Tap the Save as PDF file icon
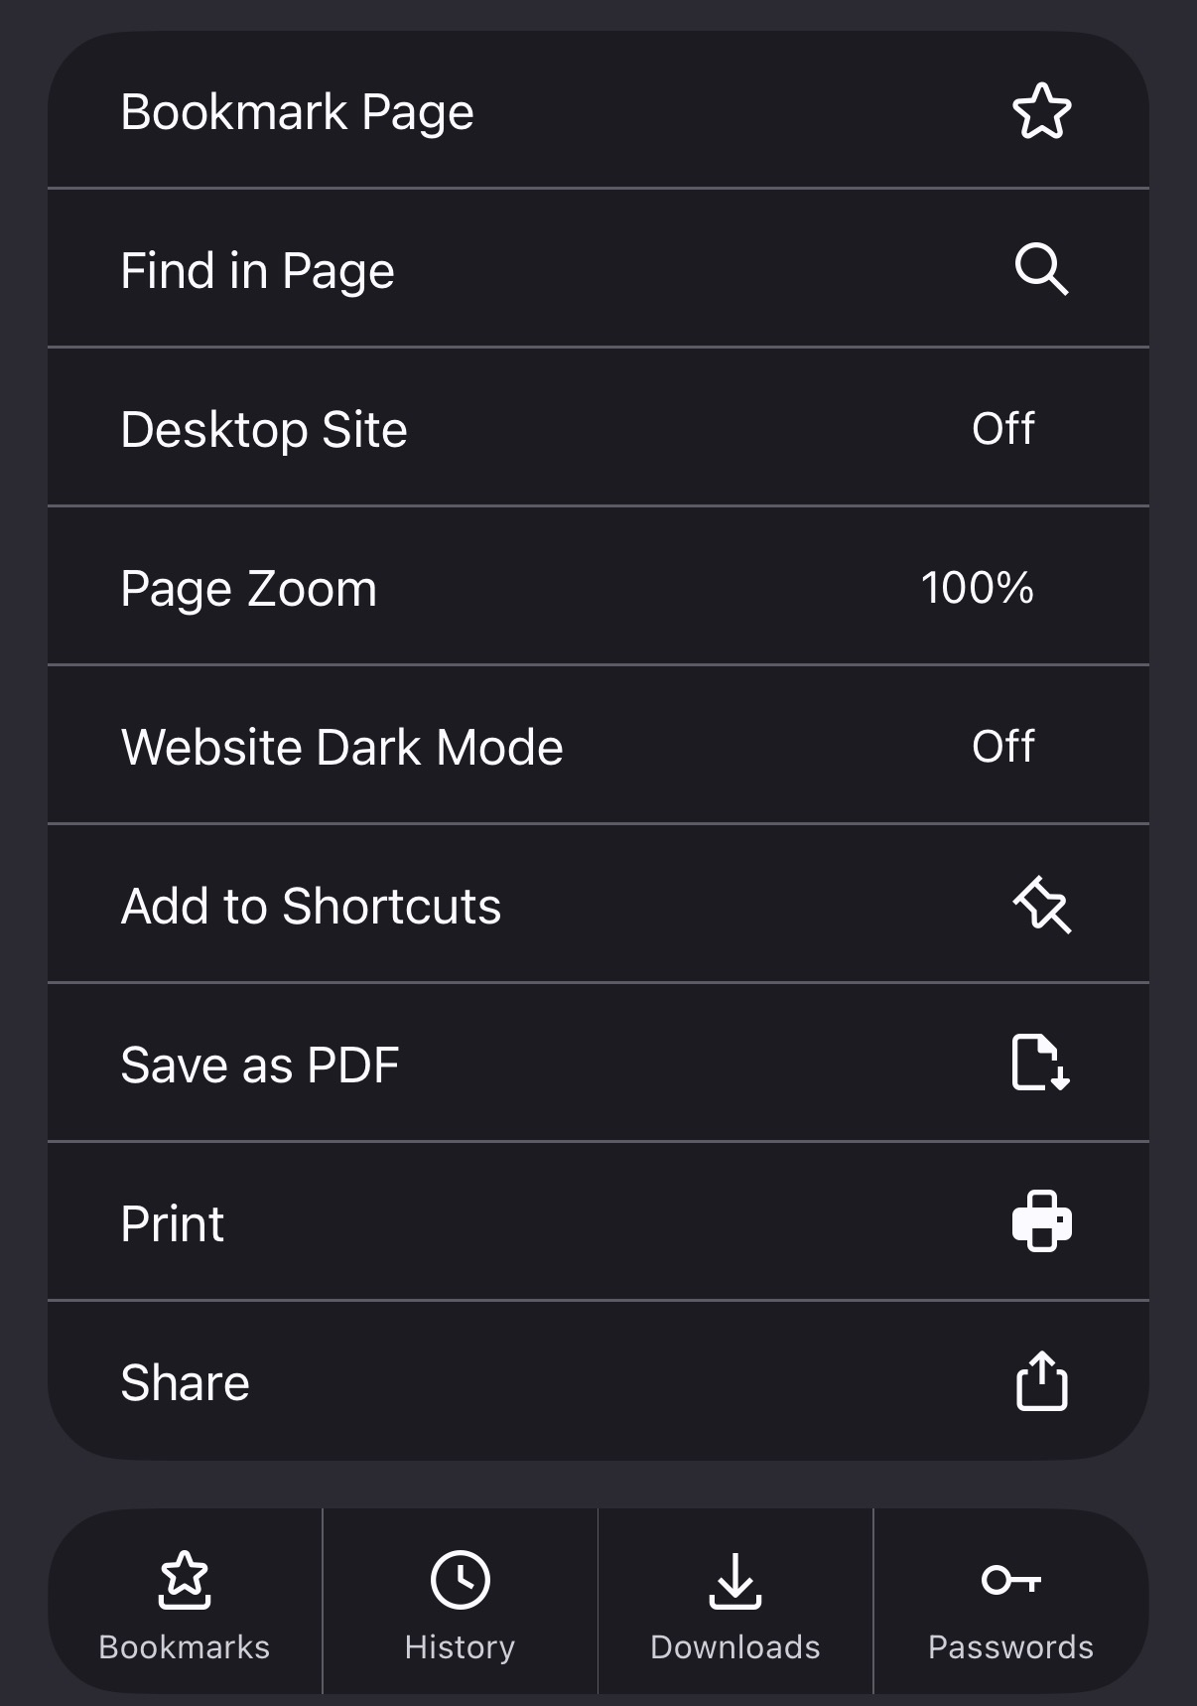The image size is (1197, 1706). (x=1040, y=1064)
